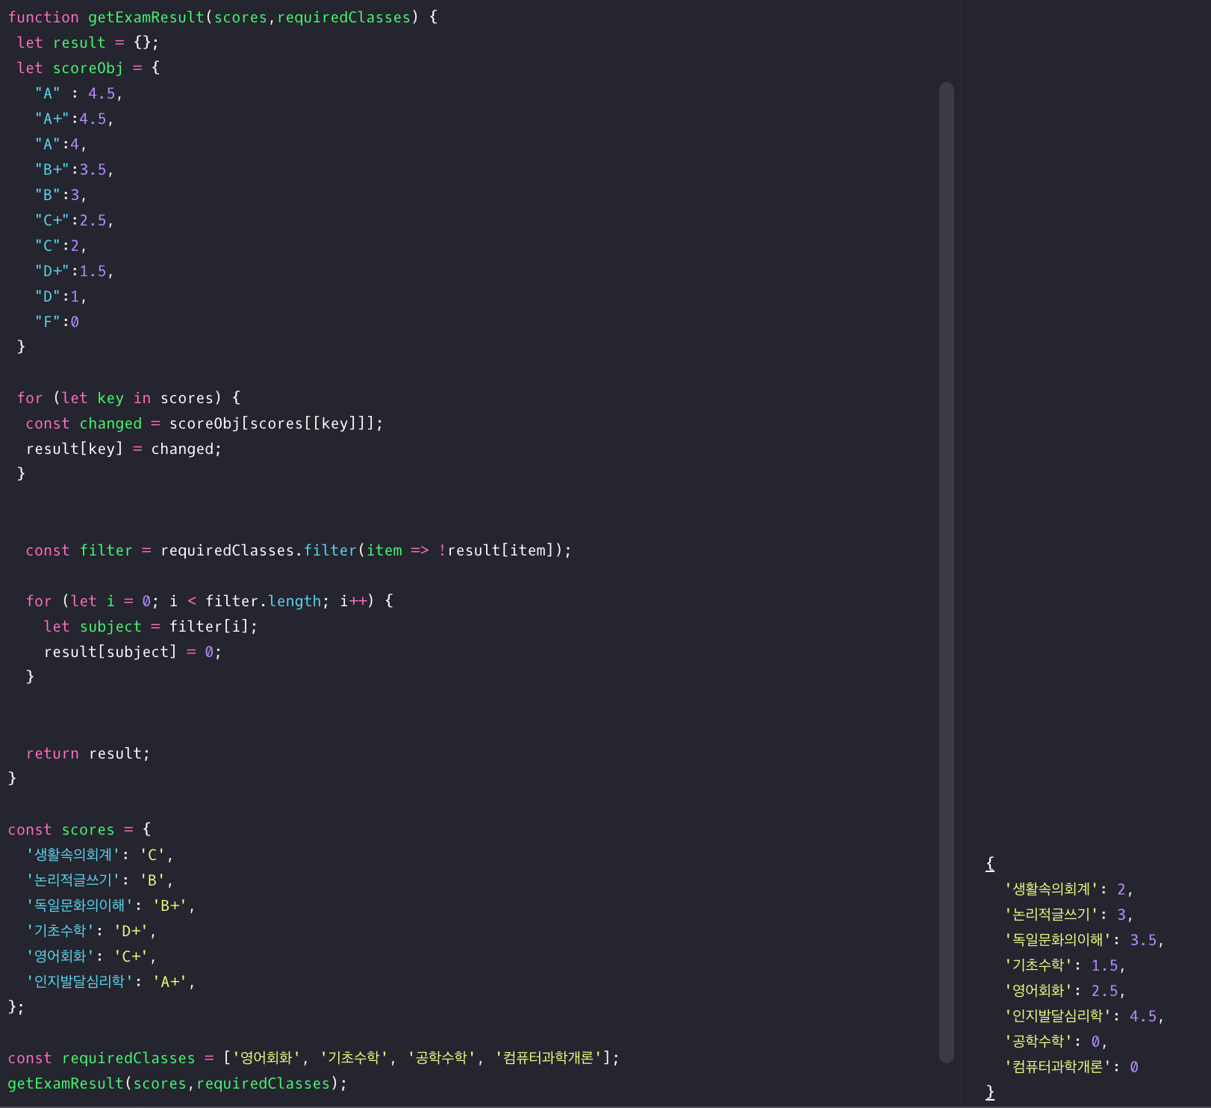Click the '기초수학': 'D+' code line
This screenshot has width=1211, height=1108.
click(x=91, y=931)
